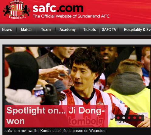Image resolution: width=151 pixels, height=135 pixels.
Task: Open the Spotlight on Ji Dong-won headline
Action: click(x=56, y=116)
